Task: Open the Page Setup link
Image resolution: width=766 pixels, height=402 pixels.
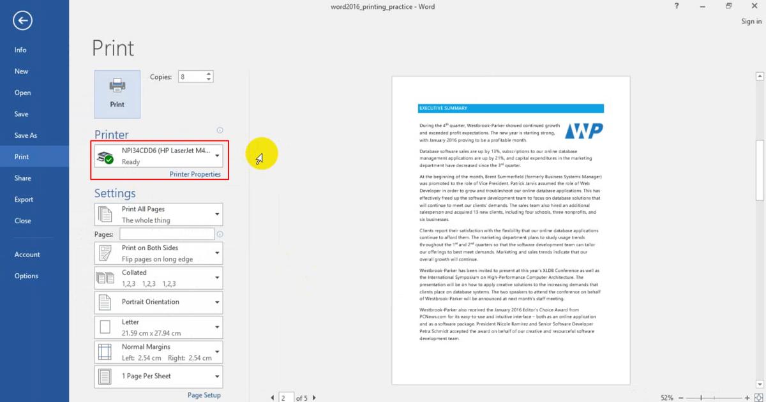Action: (x=204, y=395)
